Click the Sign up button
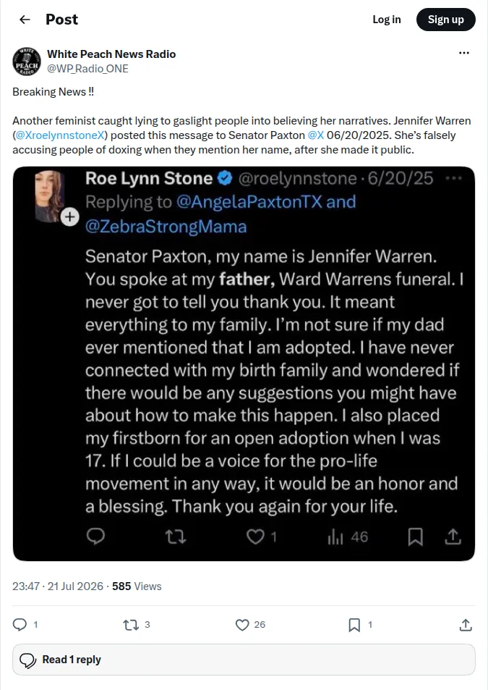 point(446,20)
